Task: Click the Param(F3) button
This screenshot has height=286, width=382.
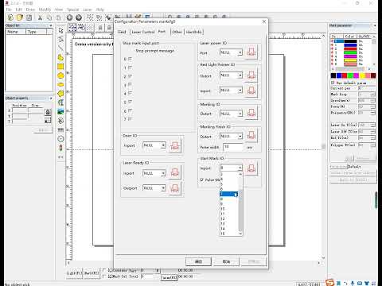Action: (170, 277)
